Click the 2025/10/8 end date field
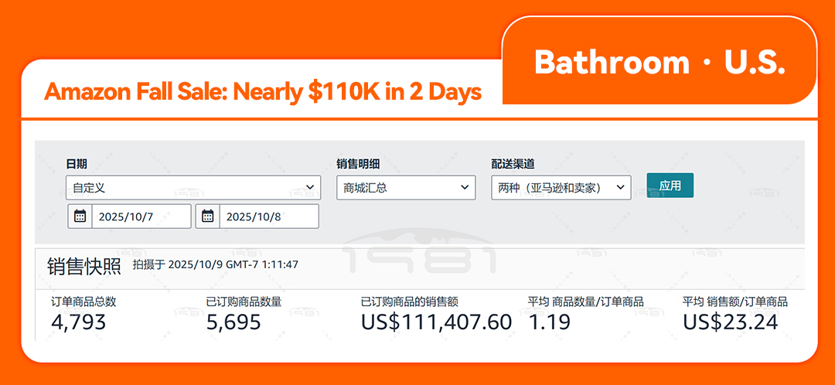The height and width of the screenshot is (385, 835). pyautogui.click(x=268, y=216)
